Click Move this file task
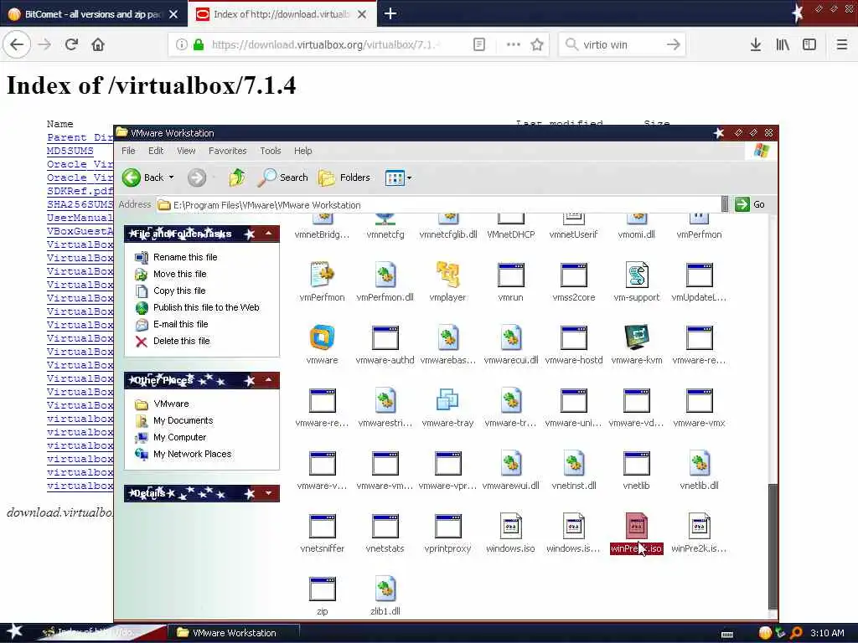This screenshot has width=858, height=643. pos(180,274)
